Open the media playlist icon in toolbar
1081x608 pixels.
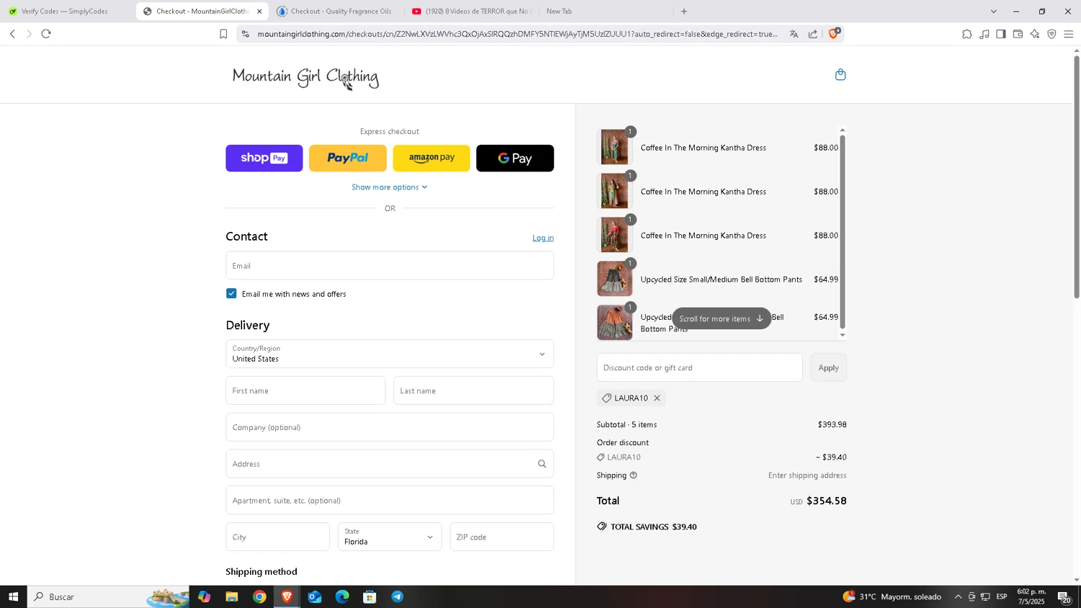[x=984, y=34]
